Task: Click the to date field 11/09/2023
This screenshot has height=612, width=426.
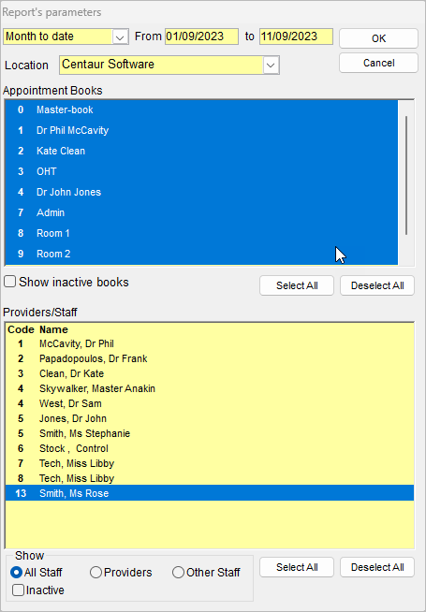Action: tap(296, 36)
